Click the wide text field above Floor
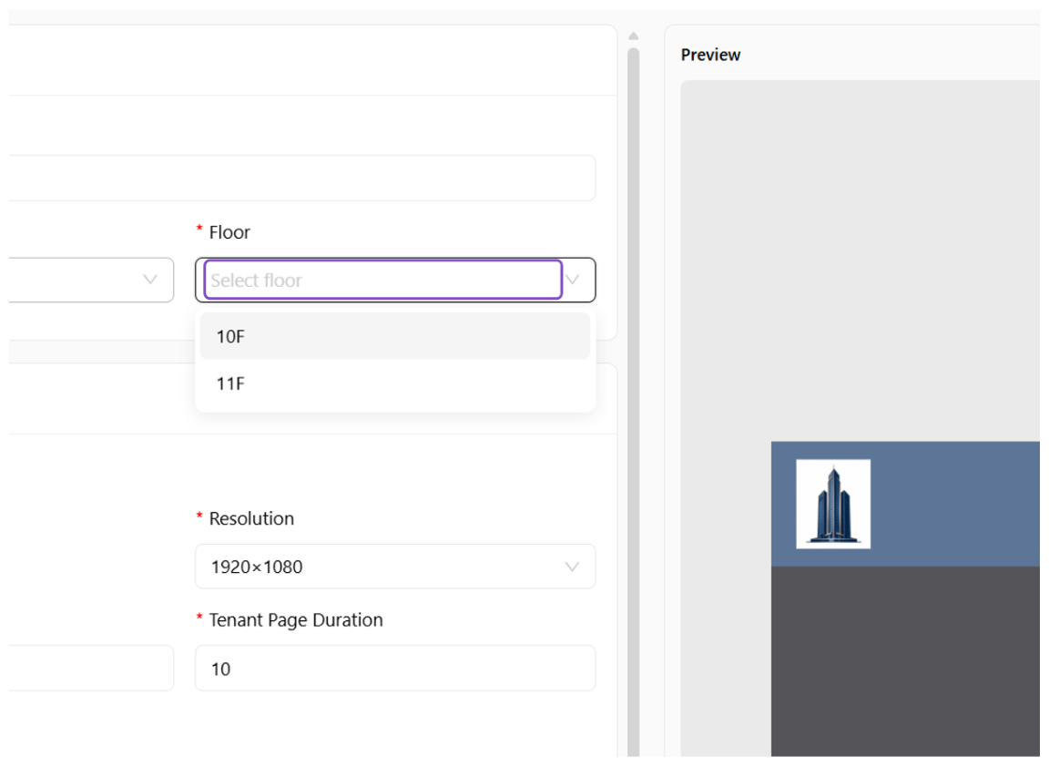This screenshot has width=1049, height=766. click(302, 178)
